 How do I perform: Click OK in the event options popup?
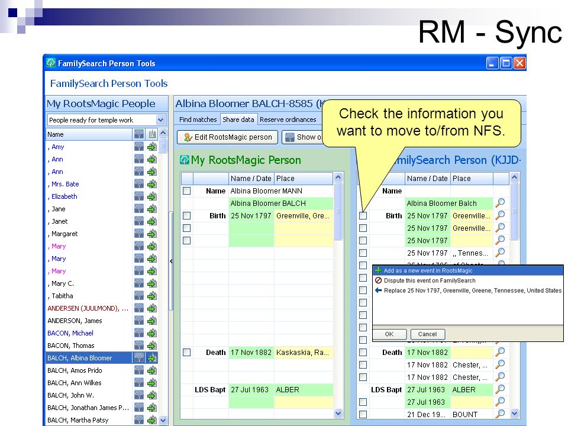(389, 334)
